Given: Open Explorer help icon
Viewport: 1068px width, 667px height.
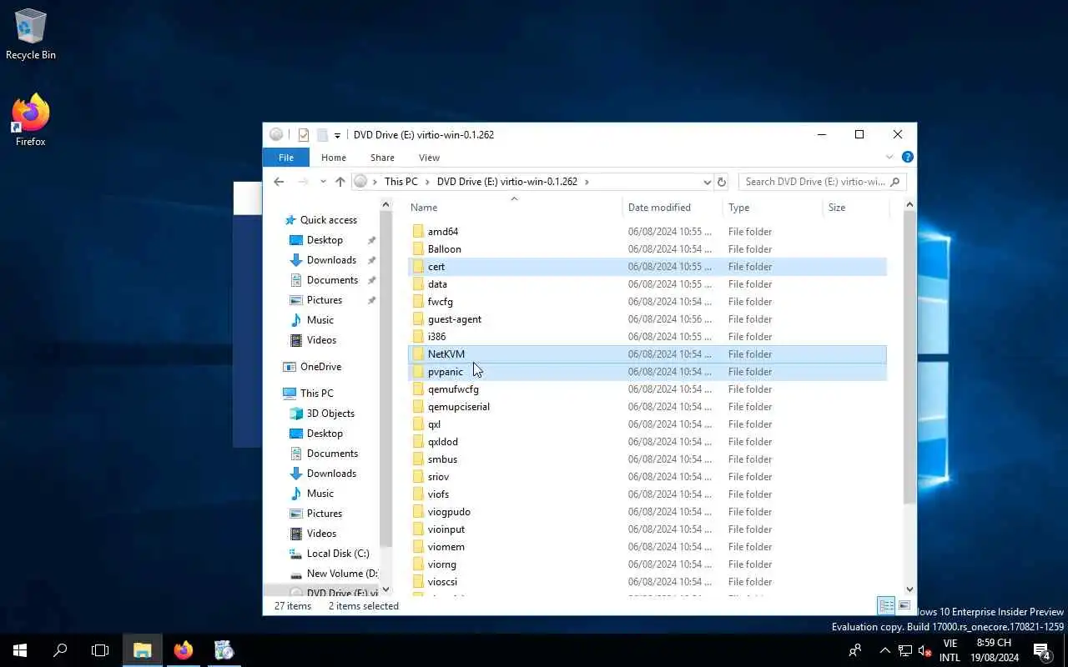Looking at the screenshot, I should click(x=908, y=157).
